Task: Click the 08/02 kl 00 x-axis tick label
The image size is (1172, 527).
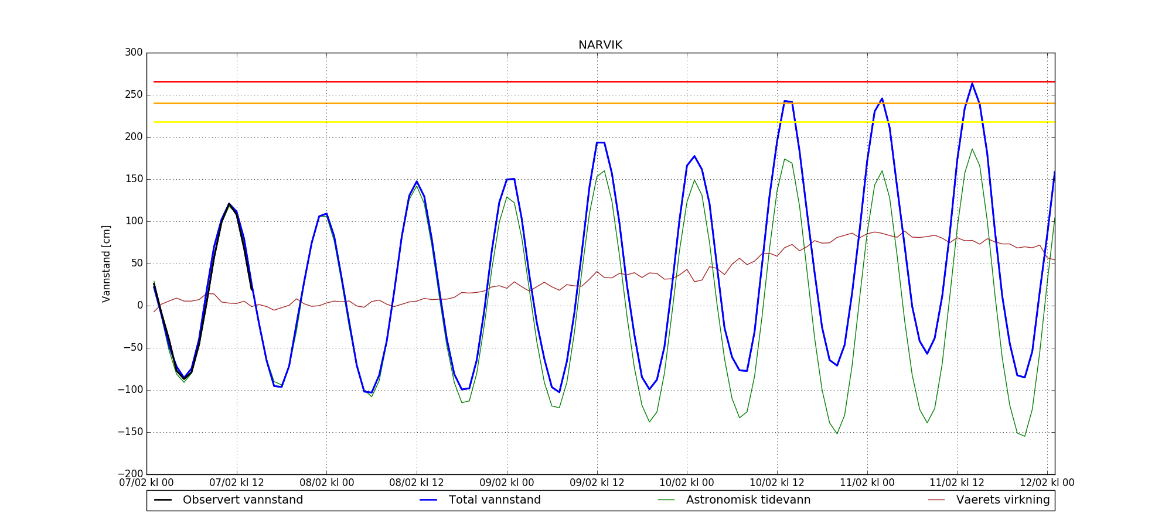Action: point(326,483)
